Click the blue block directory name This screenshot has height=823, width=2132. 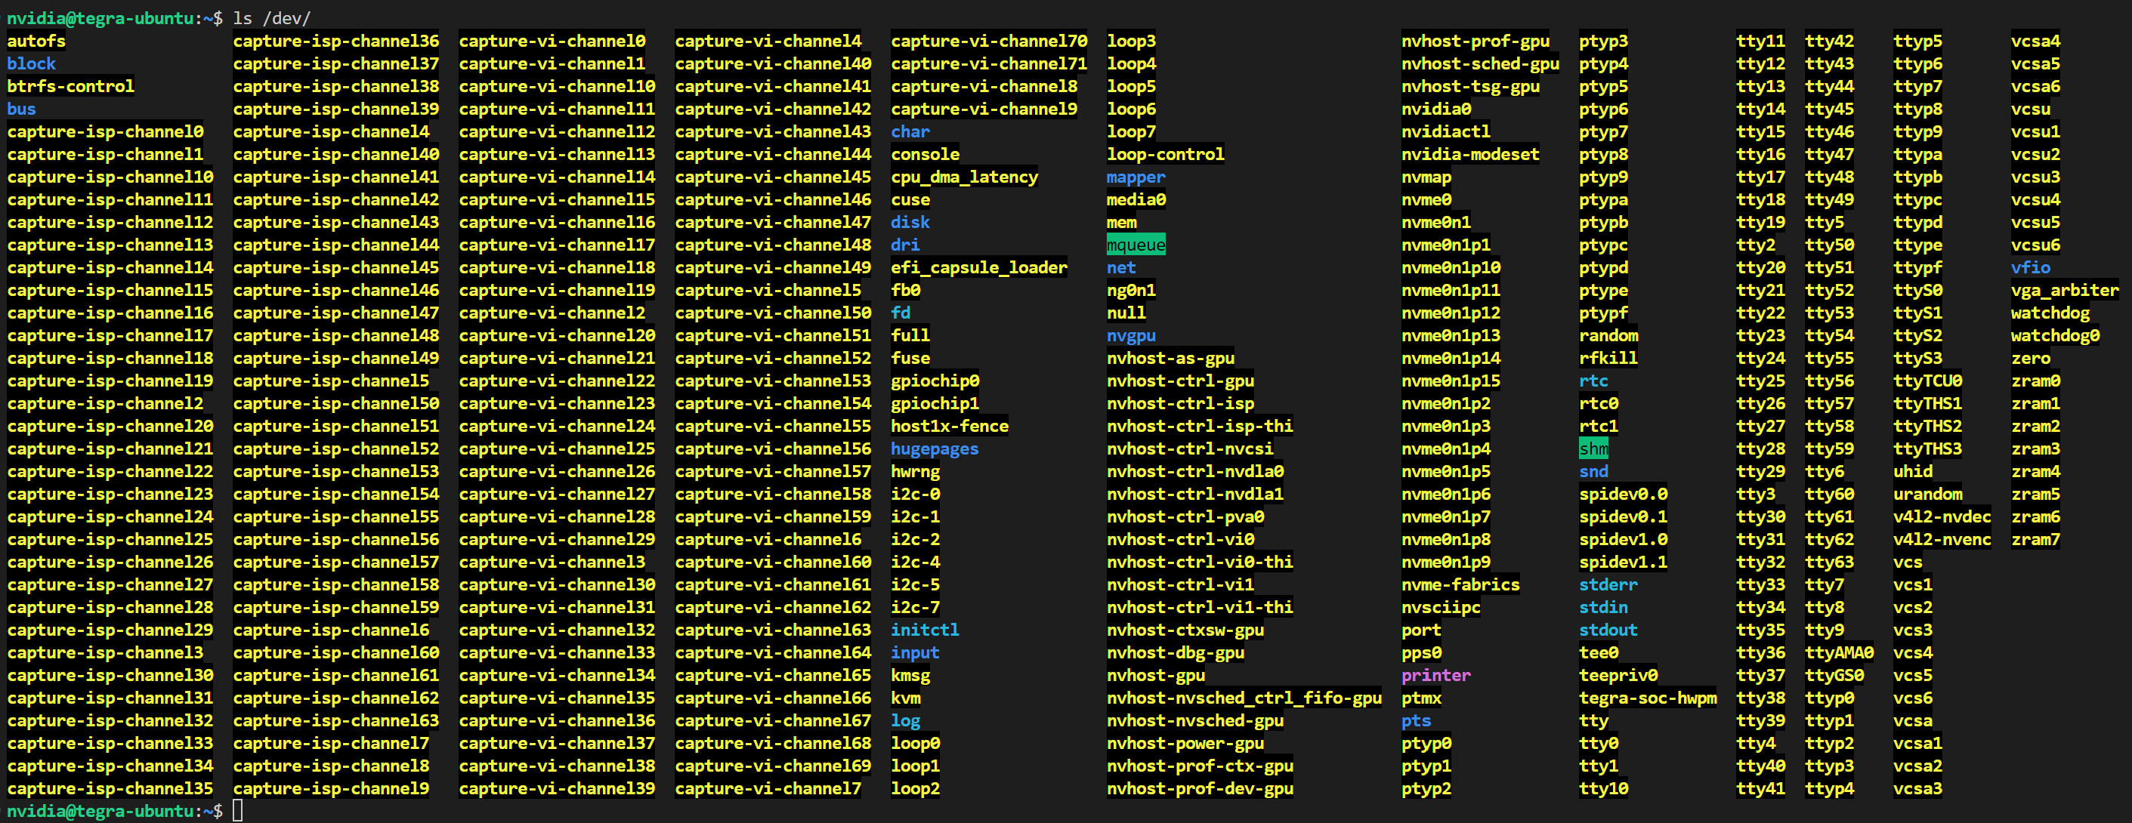coord(32,63)
